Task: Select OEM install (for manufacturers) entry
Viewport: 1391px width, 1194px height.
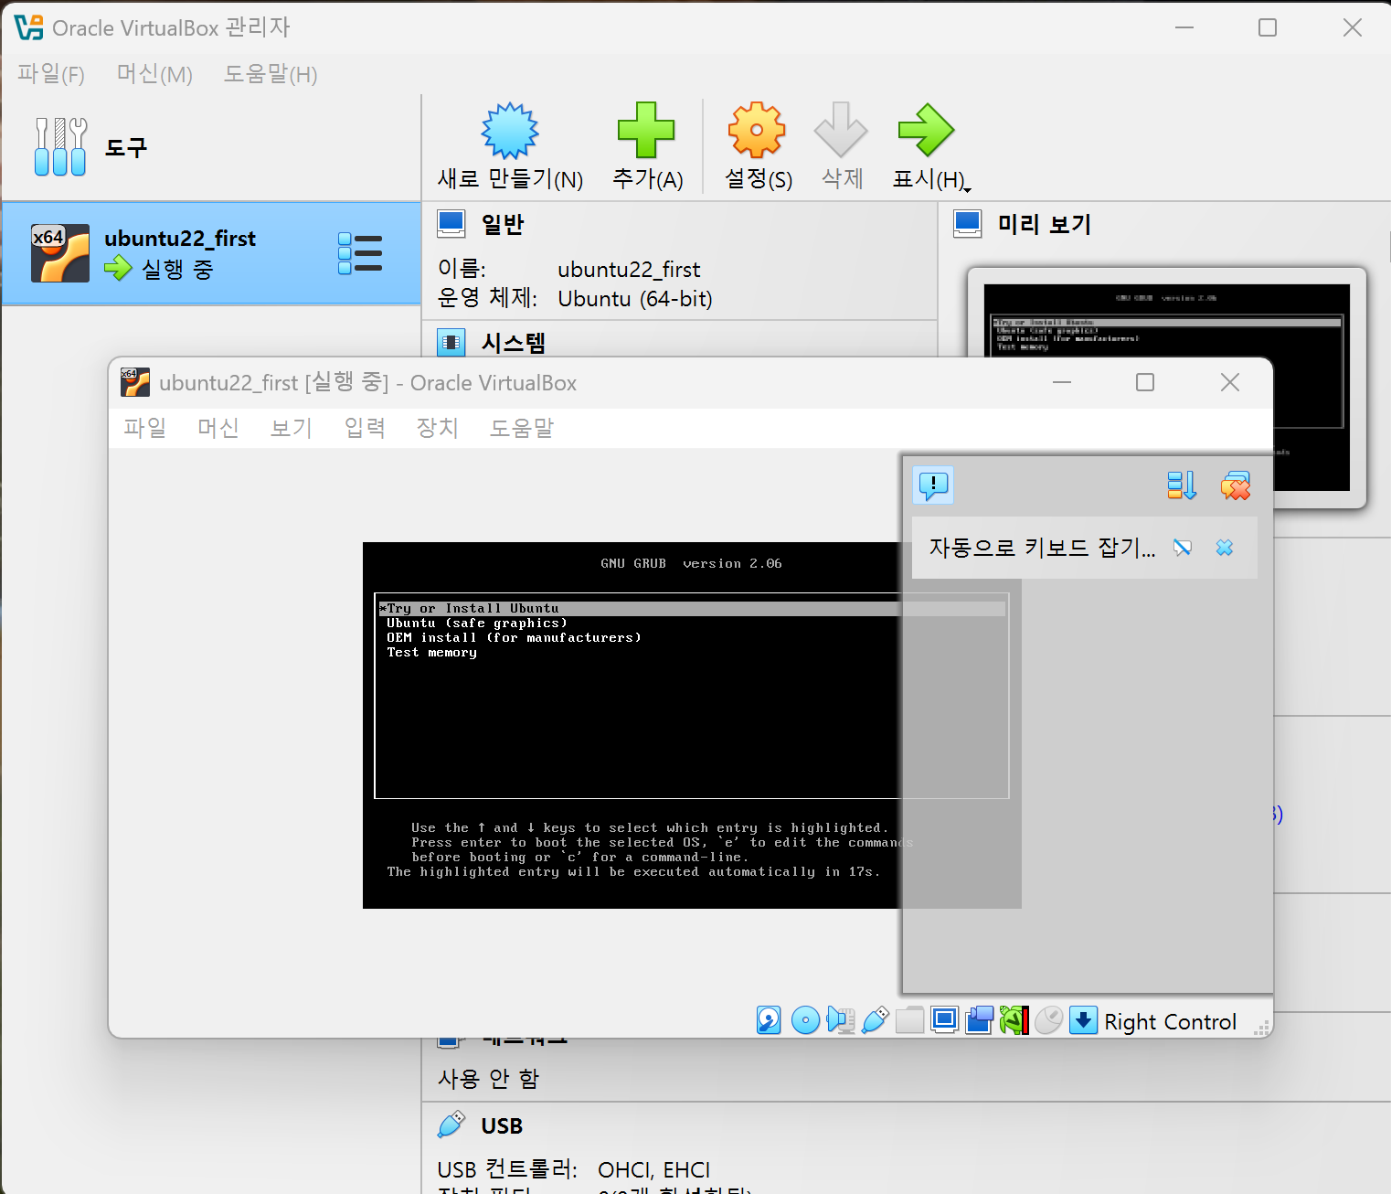Action: pyautogui.click(x=514, y=638)
